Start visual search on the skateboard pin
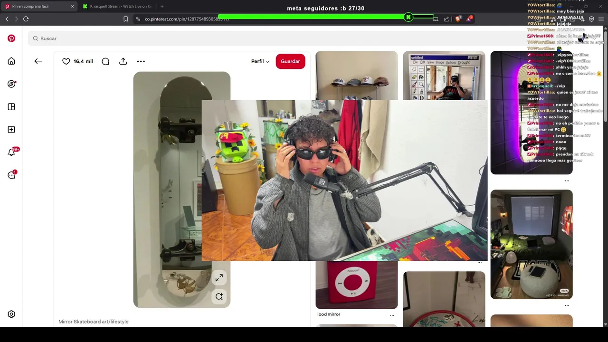 coord(219,296)
